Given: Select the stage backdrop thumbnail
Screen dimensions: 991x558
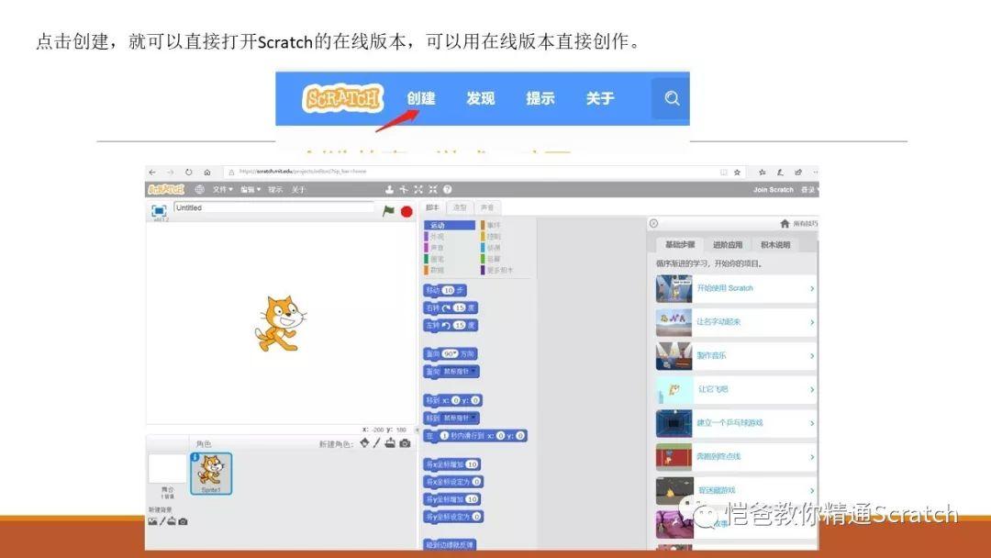Looking at the screenshot, I should pos(167,470).
